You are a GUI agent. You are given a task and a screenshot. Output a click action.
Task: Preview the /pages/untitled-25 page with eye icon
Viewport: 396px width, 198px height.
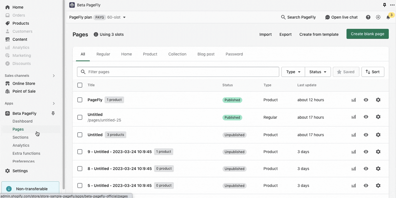366,117
